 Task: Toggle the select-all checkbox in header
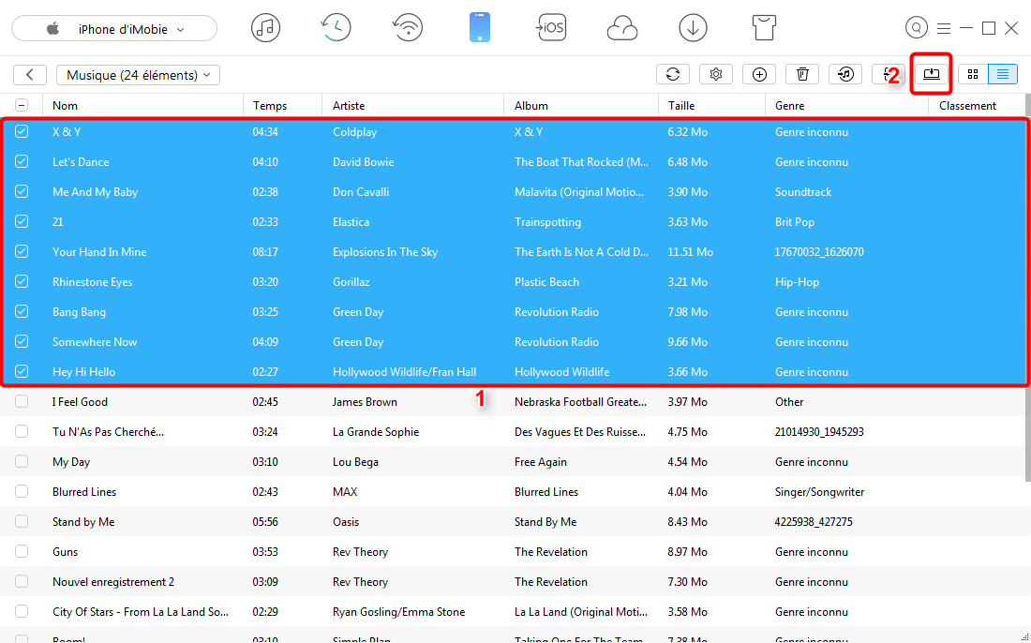22,105
